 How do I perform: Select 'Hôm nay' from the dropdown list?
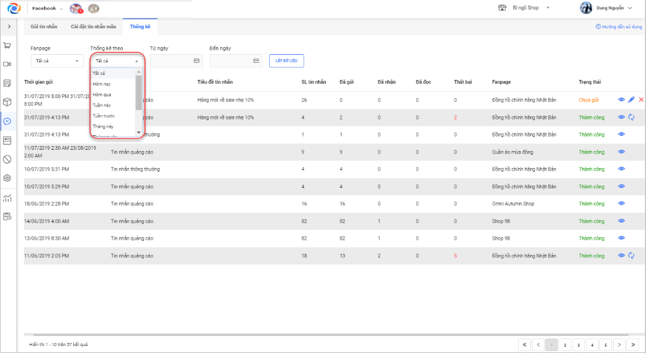pyautogui.click(x=102, y=84)
